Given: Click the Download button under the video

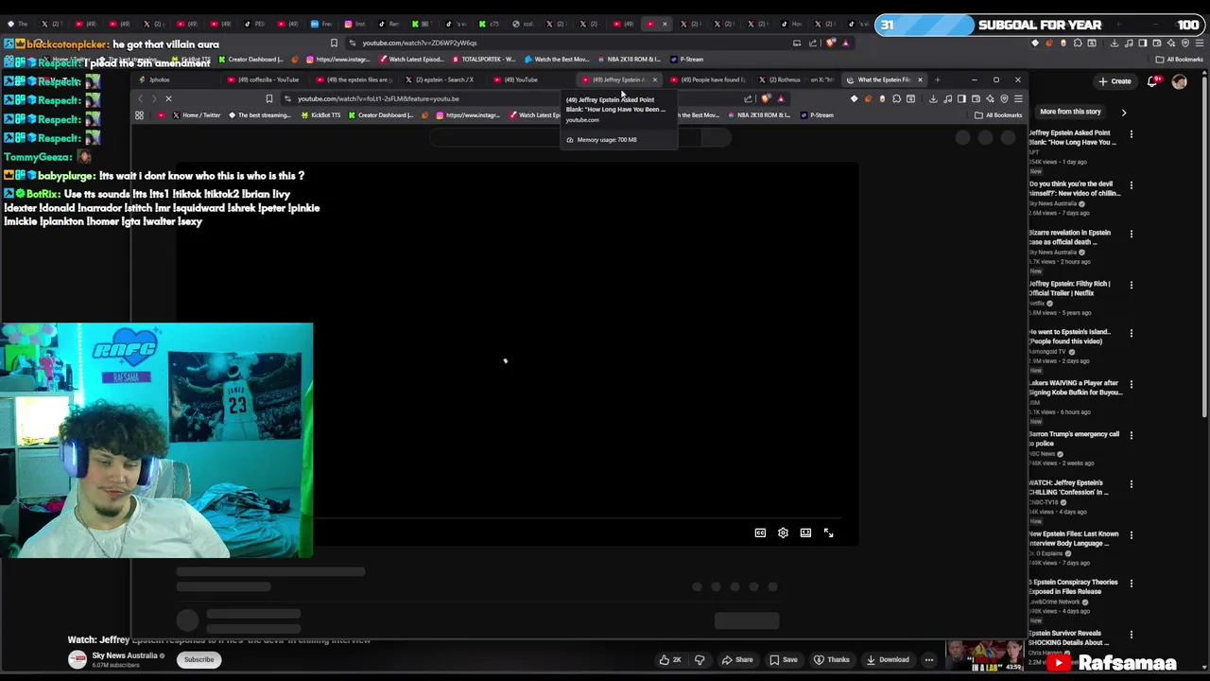Looking at the screenshot, I should pyautogui.click(x=887, y=660).
